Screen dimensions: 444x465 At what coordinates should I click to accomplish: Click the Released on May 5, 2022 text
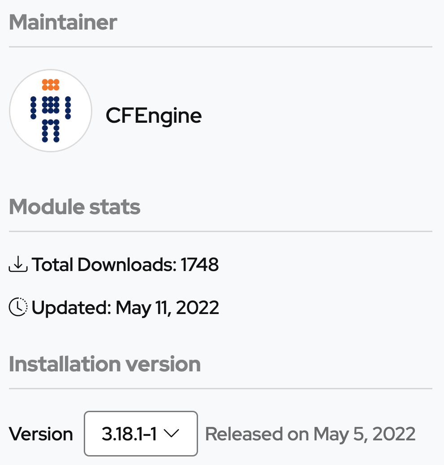click(x=310, y=434)
